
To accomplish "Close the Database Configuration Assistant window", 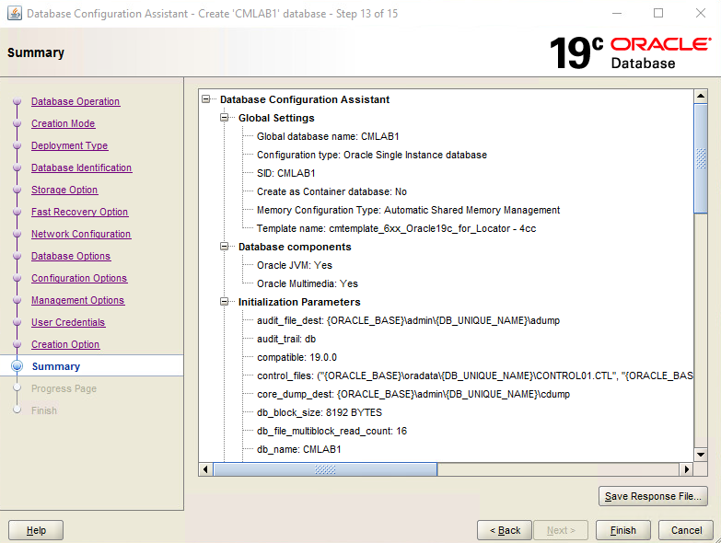I will [701, 13].
